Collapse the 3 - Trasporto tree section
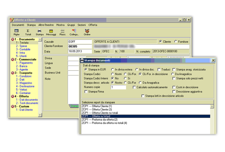 [13, 73]
